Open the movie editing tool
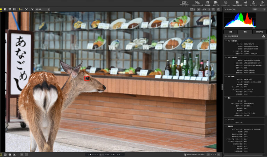 click(208, 3)
